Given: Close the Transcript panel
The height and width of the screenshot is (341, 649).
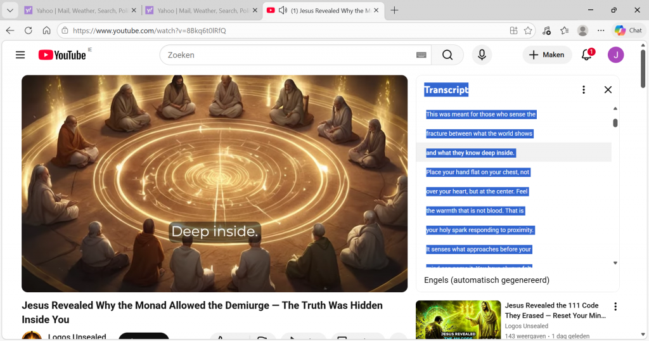Looking at the screenshot, I should (x=608, y=90).
